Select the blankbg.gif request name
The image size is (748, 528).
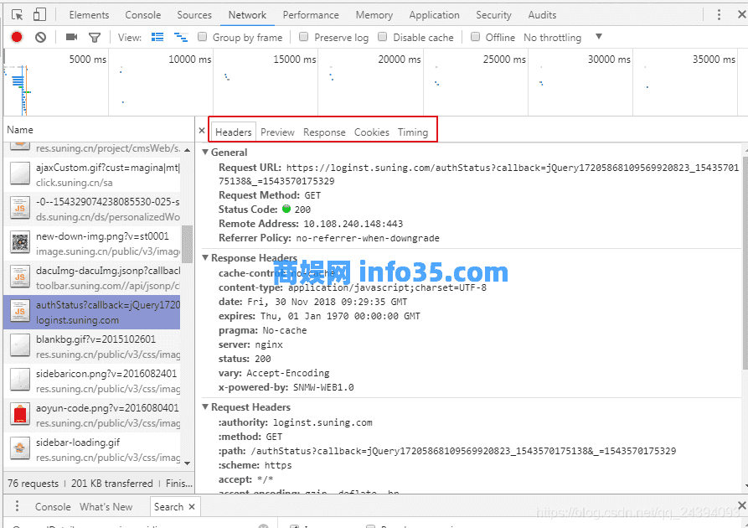95,339
